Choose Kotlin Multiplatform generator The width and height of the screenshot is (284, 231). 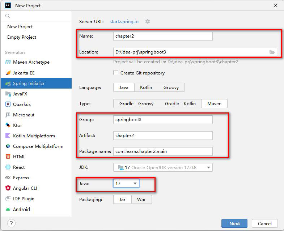36,136
